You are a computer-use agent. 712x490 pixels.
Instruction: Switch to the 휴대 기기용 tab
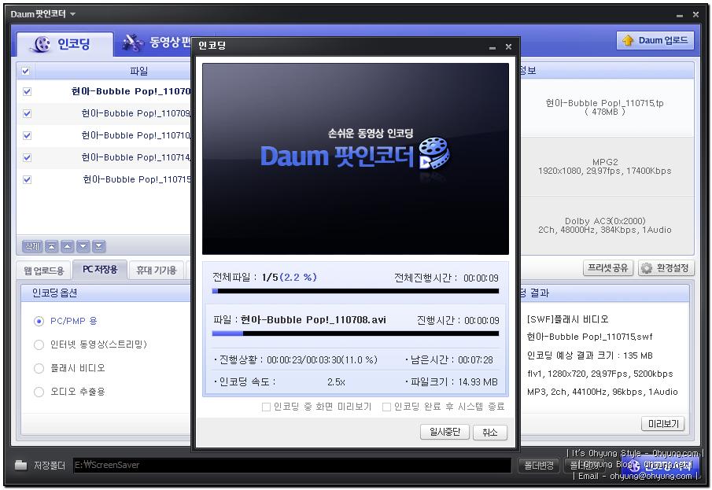[157, 271]
